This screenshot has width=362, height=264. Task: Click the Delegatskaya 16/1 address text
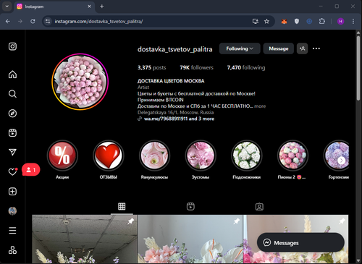point(175,112)
